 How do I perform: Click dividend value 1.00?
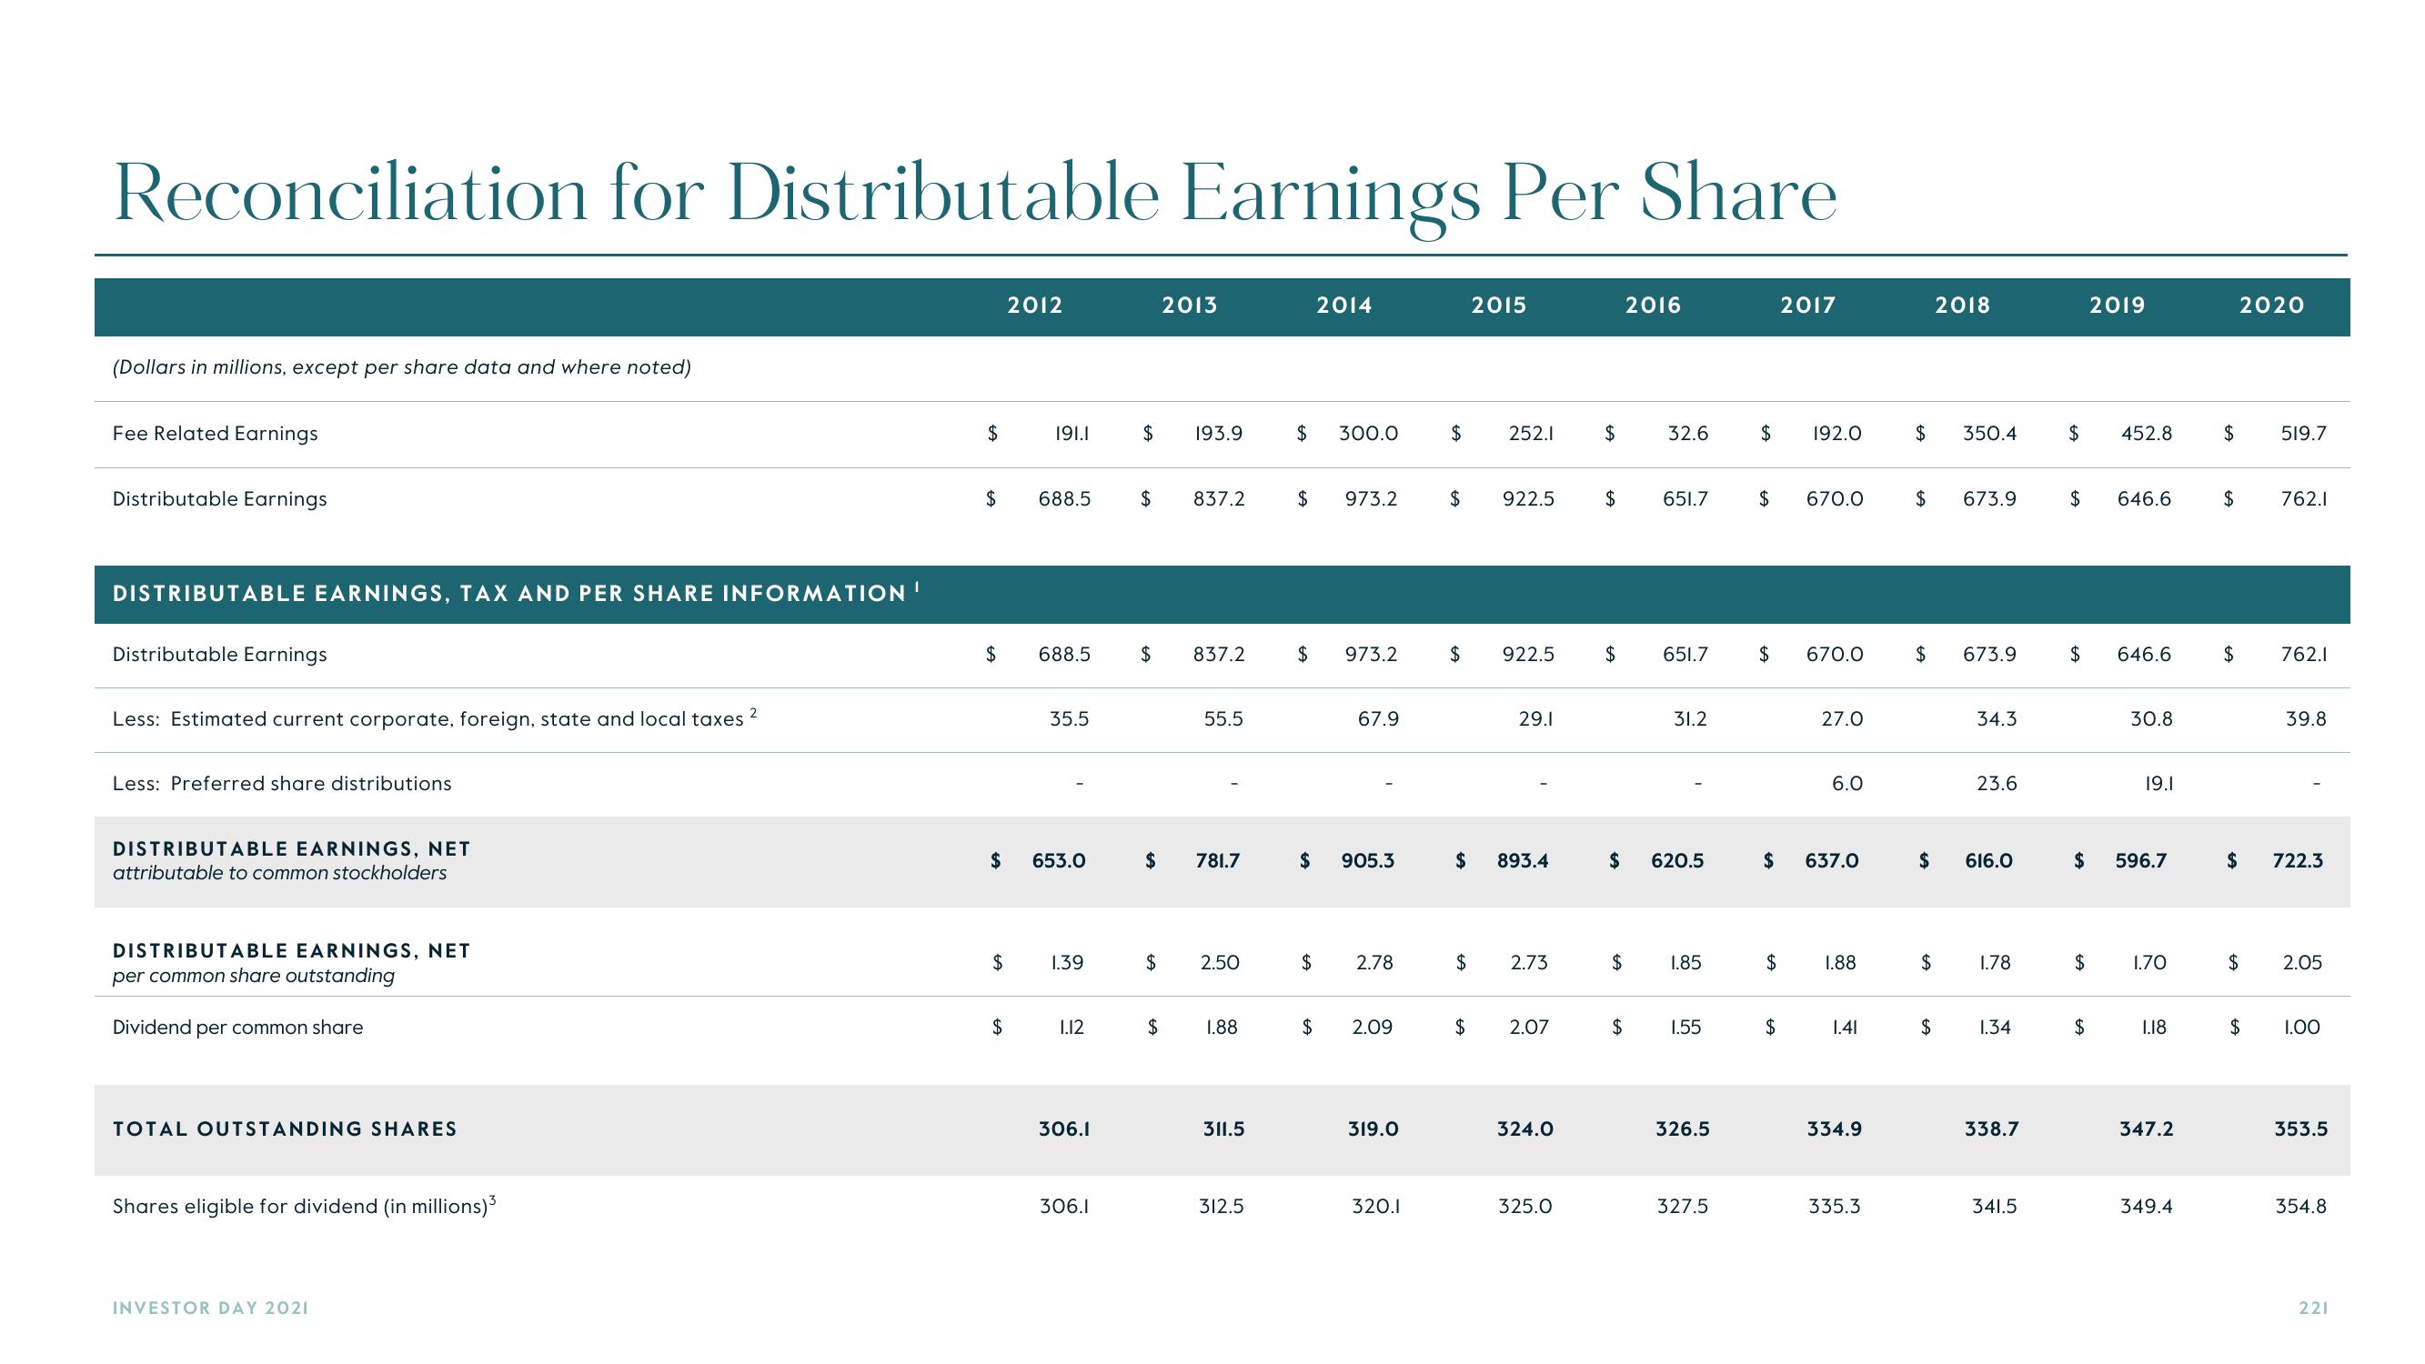pyautogui.click(x=2302, y=1027)
